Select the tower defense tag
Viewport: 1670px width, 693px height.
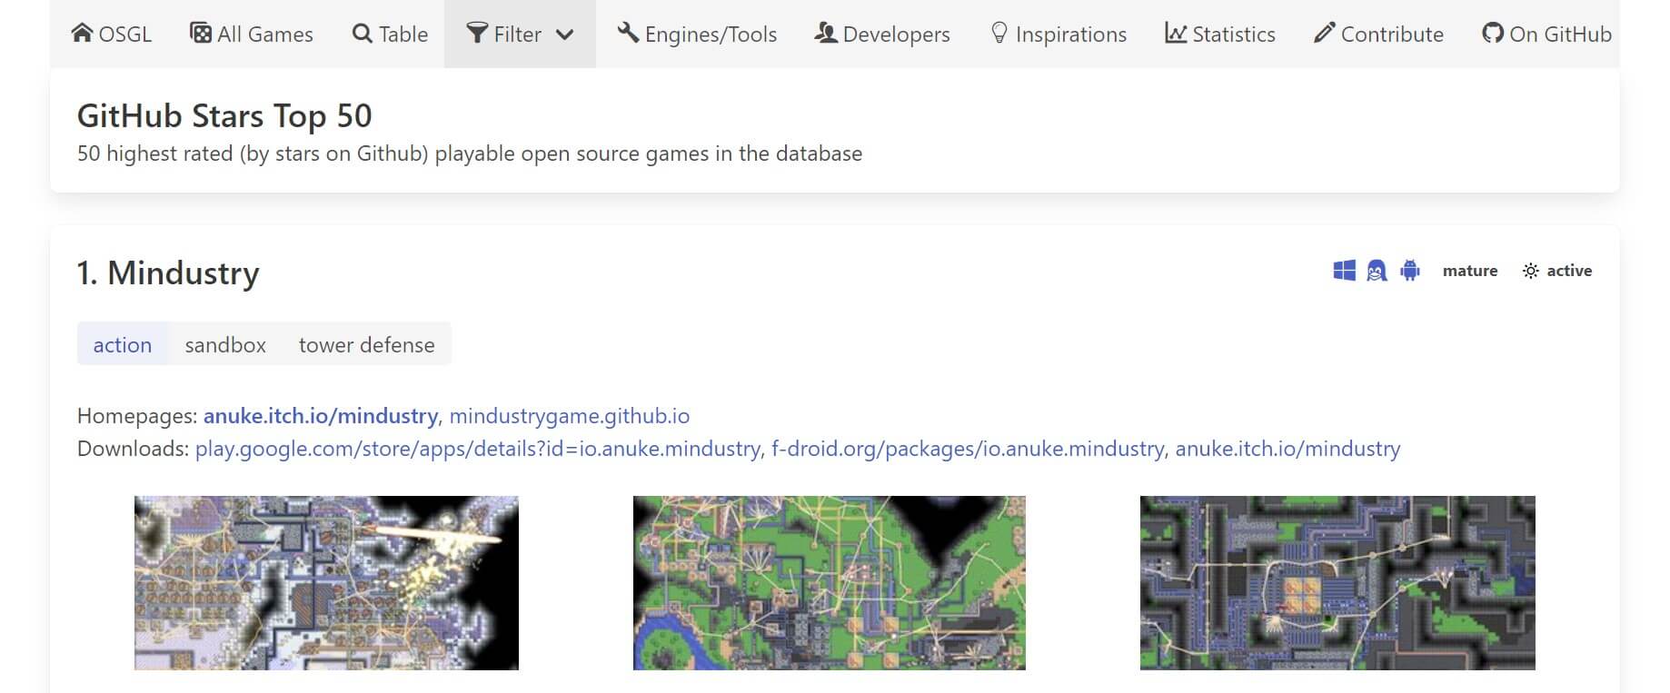tap(367, 344)
